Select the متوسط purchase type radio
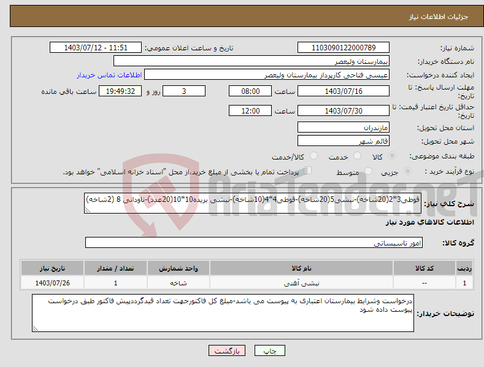Screen dimensions: 484x367 coord(368,171)
